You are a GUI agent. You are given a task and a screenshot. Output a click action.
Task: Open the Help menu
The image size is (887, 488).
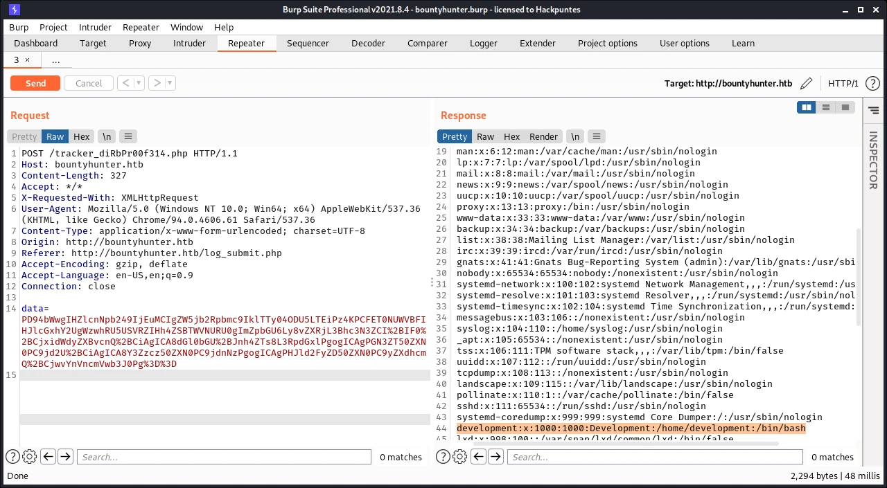coord(224,27)
